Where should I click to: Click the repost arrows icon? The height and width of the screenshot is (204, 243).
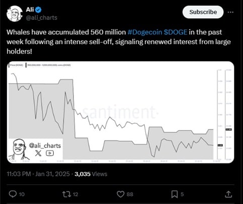coord(66,194)
